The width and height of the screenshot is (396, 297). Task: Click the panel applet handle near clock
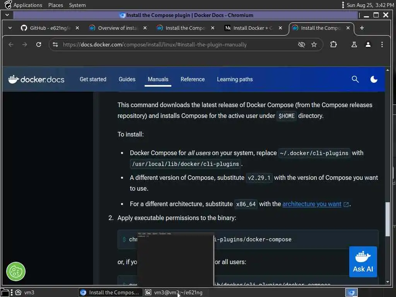click(x=343, y=5)
